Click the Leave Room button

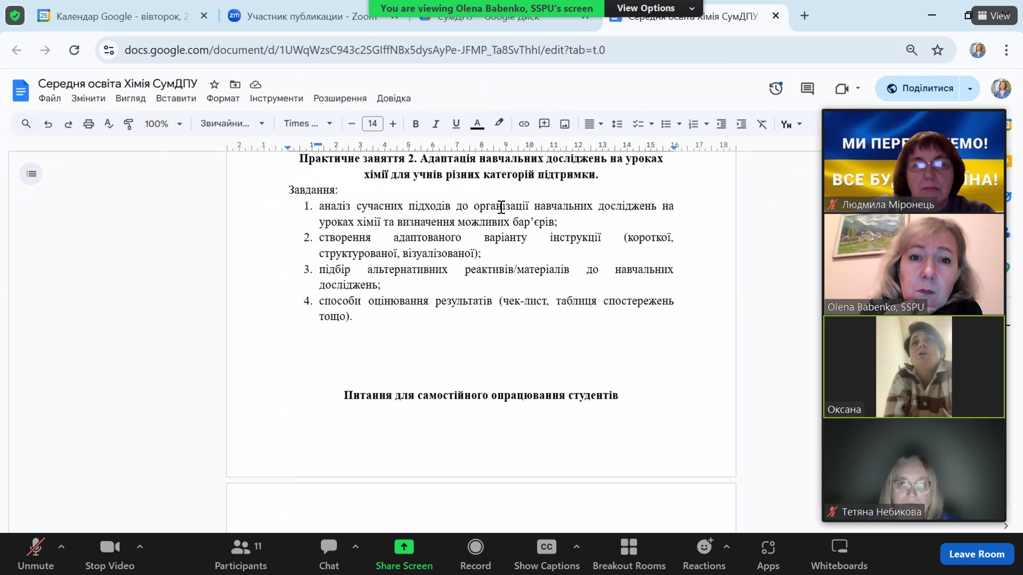click(x=976, y=554)
